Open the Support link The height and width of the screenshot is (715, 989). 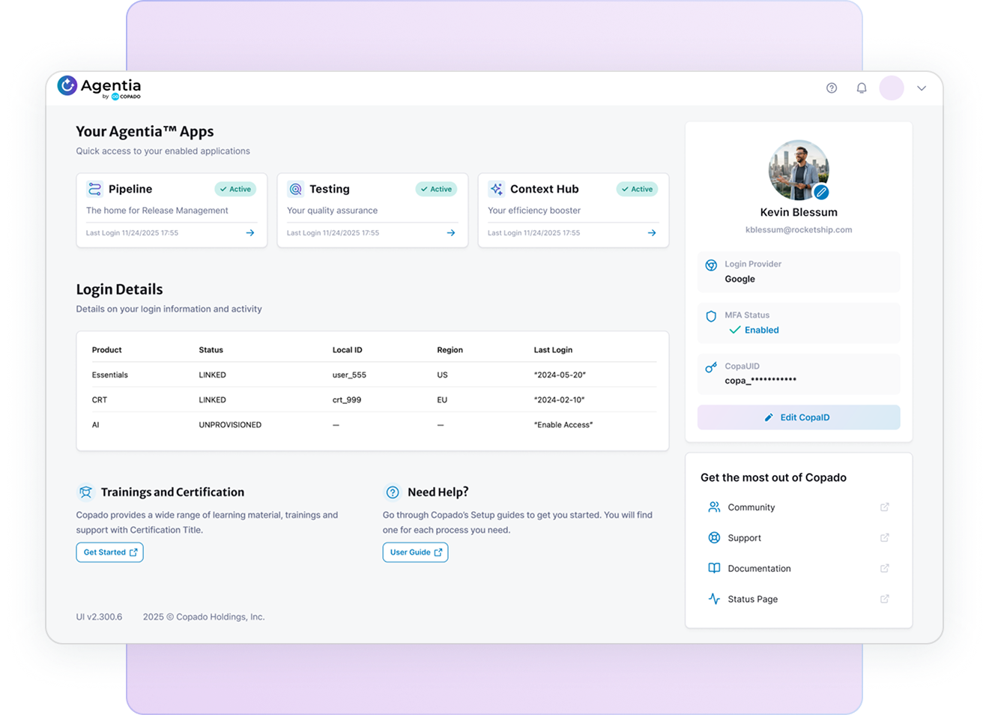(744, 538)
